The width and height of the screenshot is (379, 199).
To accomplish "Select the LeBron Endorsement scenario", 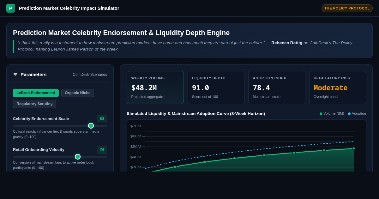I will [36, 93].
